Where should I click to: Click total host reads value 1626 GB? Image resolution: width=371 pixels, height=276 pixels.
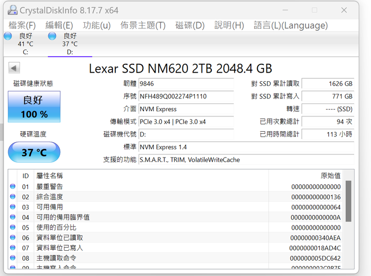(328, 84)
